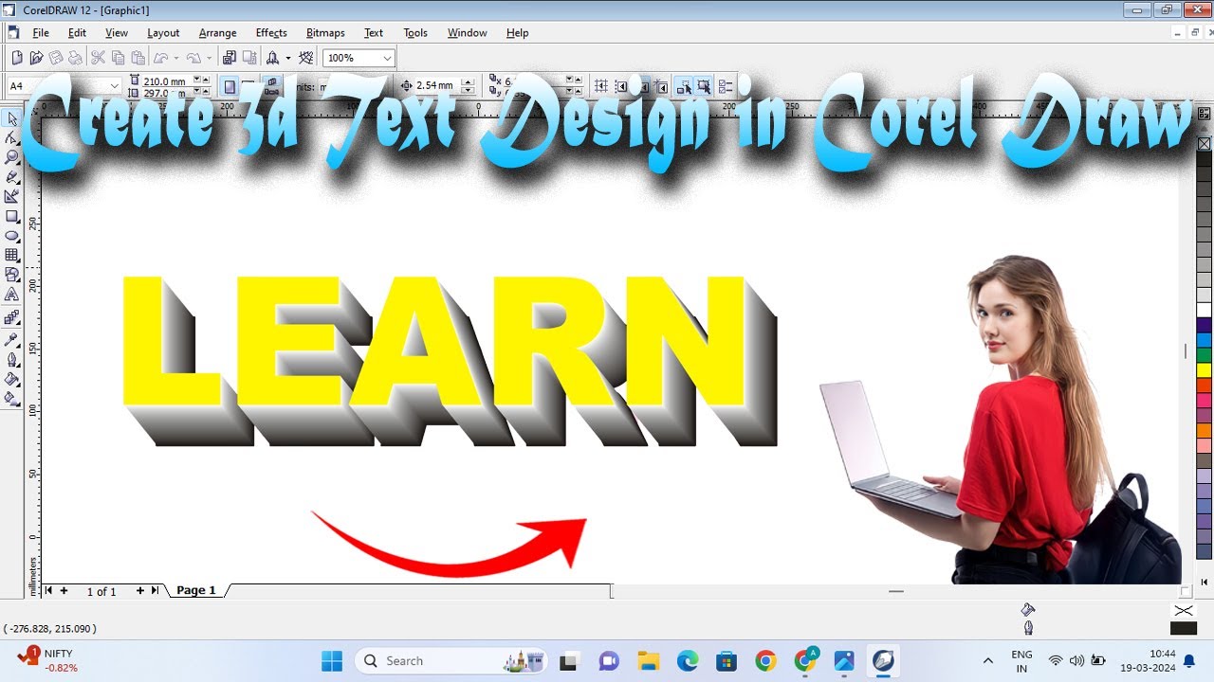
Task: Click the NIFTY stock widget
Action: [48, 660]
